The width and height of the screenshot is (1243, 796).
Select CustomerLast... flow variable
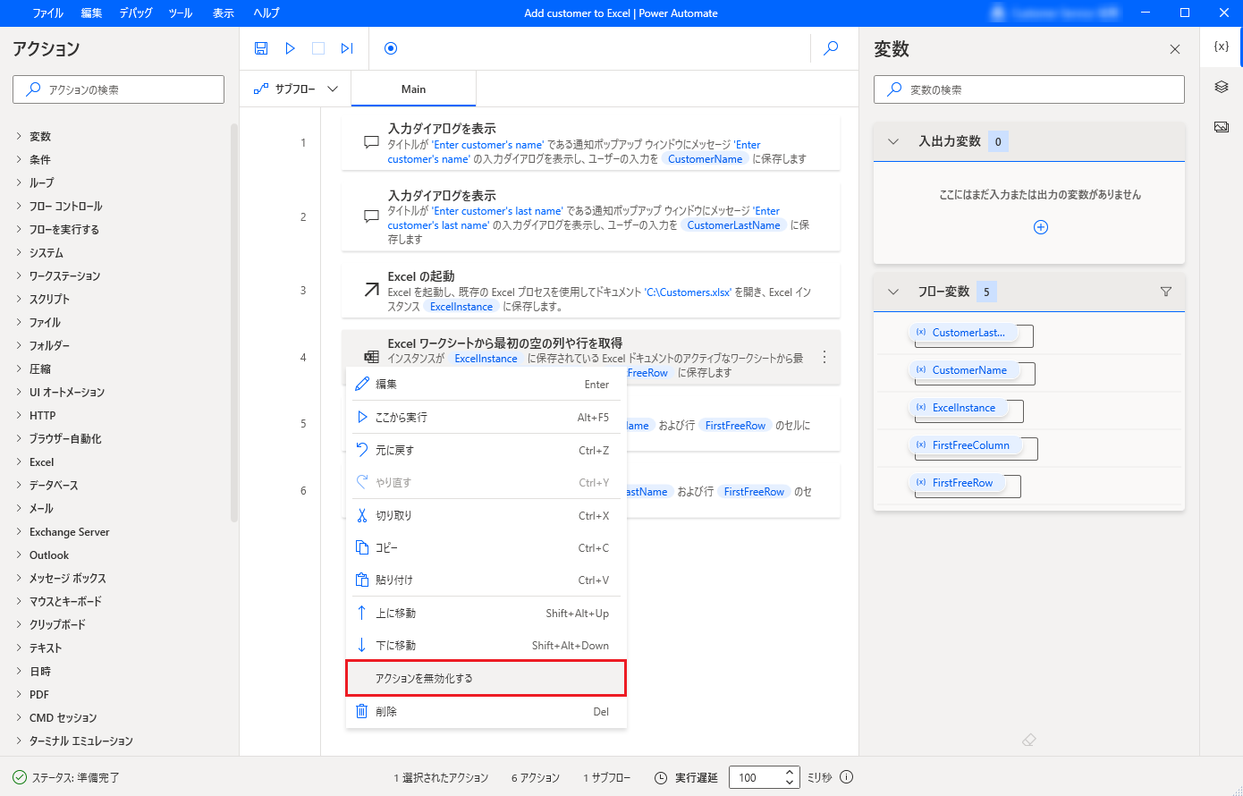click(x=963, y=333)
